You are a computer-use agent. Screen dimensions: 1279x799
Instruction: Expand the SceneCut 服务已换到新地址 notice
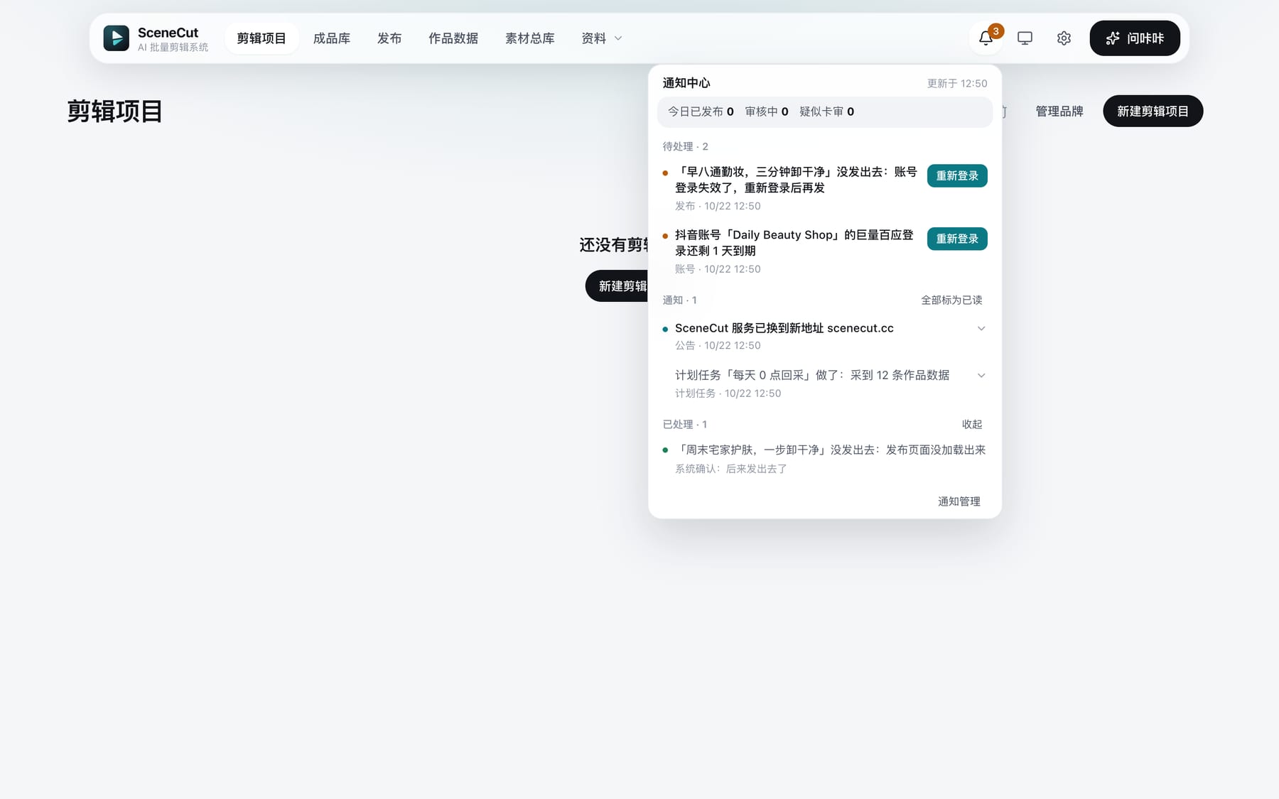(x=981, y=328)
